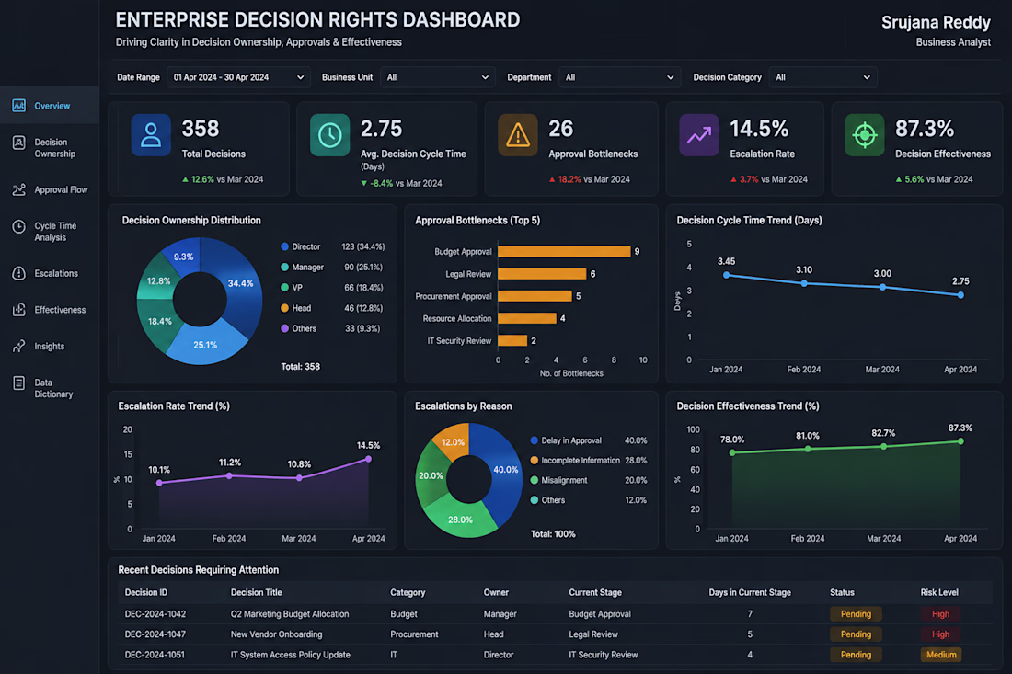
Task: Click the Risk Level column header
Action: pyautogui.click(x=939, y=592)
